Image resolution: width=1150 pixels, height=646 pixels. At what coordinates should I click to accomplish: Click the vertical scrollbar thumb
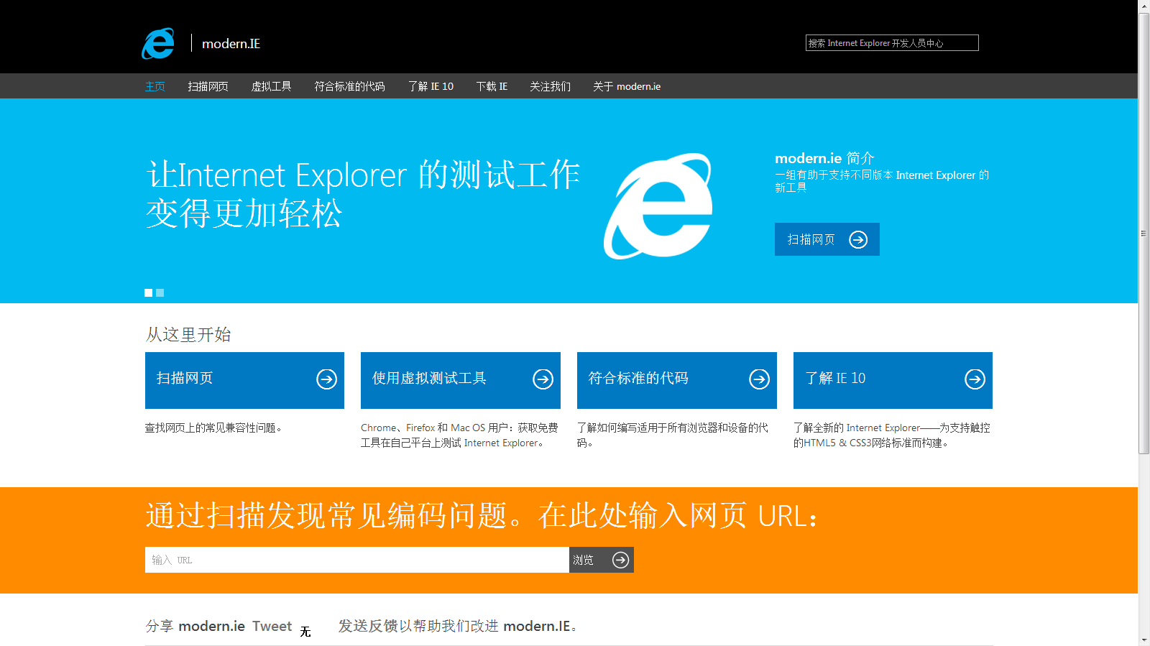point(1144,234)
